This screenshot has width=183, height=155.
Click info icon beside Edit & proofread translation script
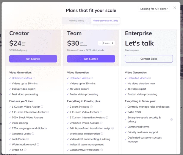coord(112,128)
